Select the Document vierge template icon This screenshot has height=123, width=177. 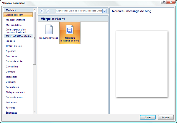point(49,30)
